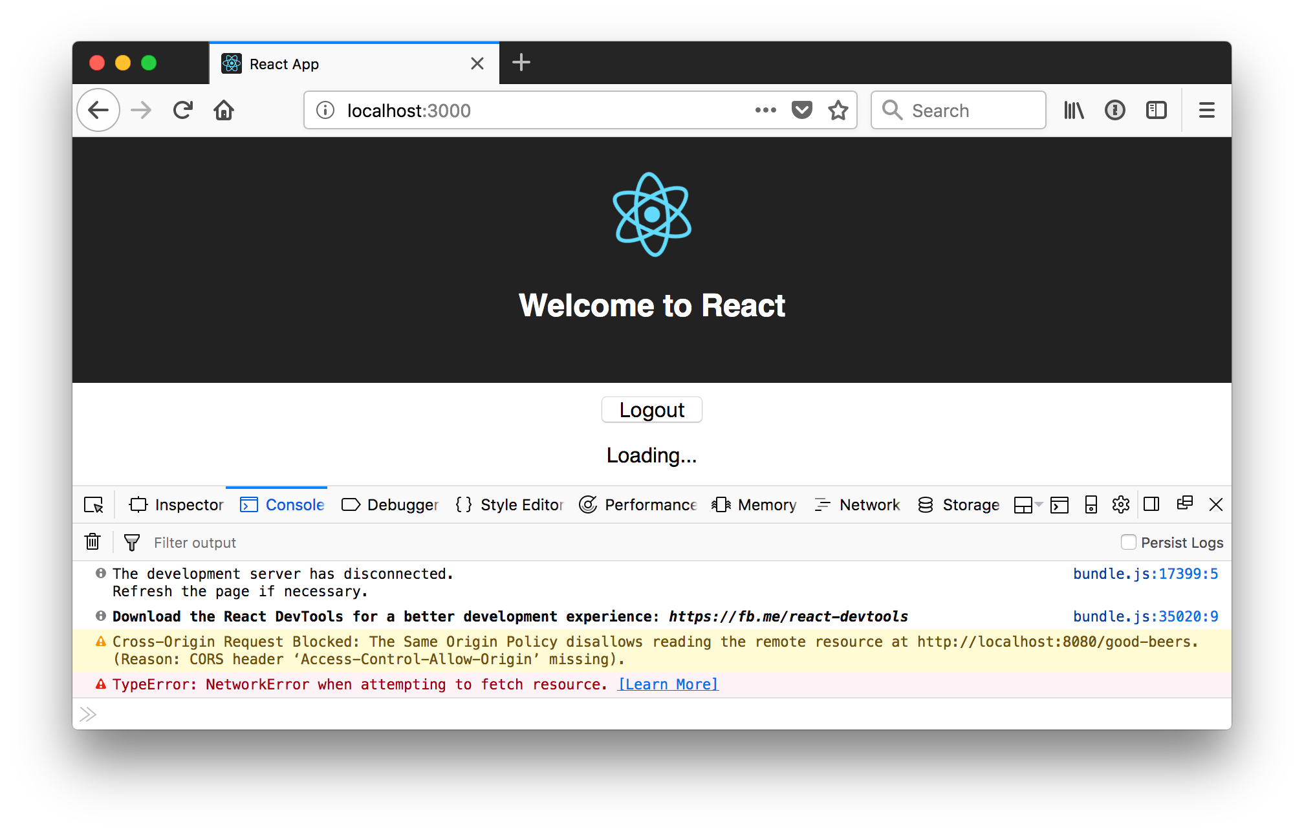Click the console close button
The height and width of the screenshot is (833, 1304).
click(x=1217, y=504)
